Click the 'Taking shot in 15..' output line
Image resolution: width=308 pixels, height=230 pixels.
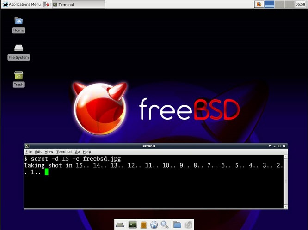click(x=154, y=165)
